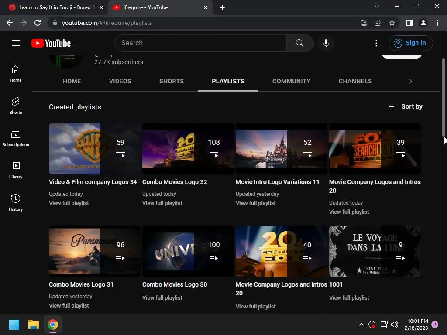Switch to the COMMUNITY channel tab

click(291, 81)
